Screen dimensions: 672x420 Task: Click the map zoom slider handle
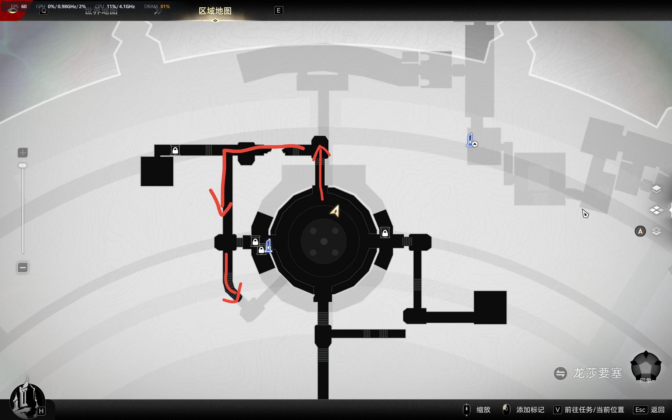[23, 165]
